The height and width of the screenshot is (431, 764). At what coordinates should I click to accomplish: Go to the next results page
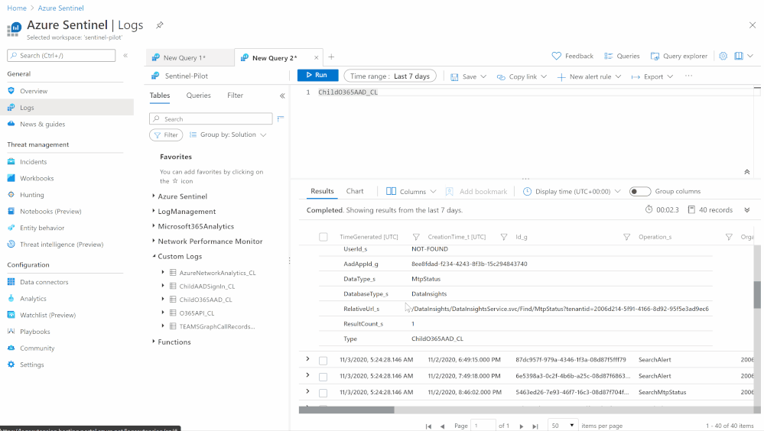522,426
